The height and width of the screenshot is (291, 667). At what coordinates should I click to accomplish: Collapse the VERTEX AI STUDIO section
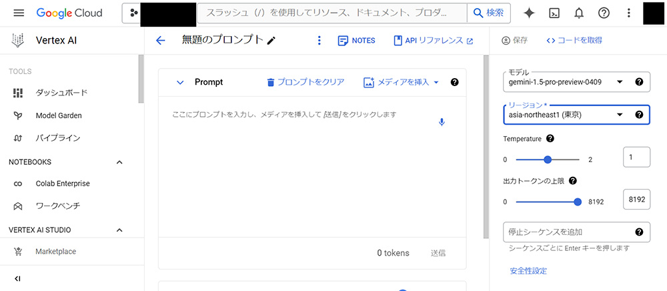(119, 230)
